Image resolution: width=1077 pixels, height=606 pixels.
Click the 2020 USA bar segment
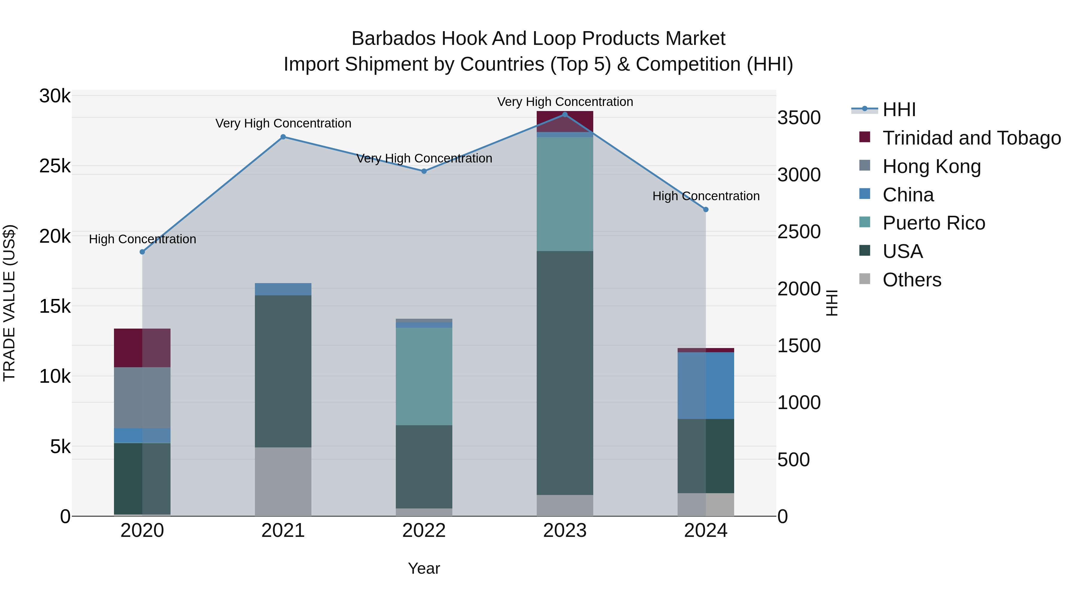click(x=142, y=479)
